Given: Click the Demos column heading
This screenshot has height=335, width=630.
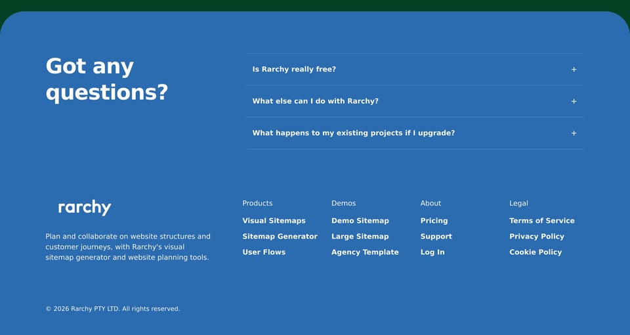Looking at the screenshot, I should (343, 203).
